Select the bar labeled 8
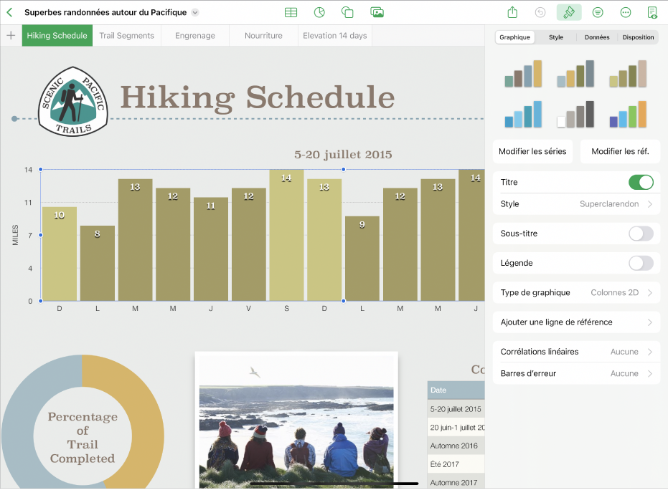Viewport: 668px width, 490px height. click(x=97, y=264)
